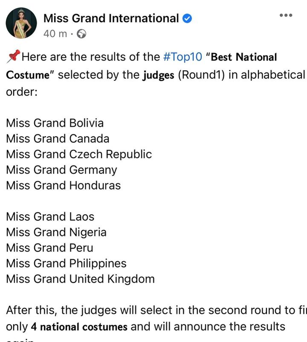Click on Miss Grand Germany text

click(61, 170)
